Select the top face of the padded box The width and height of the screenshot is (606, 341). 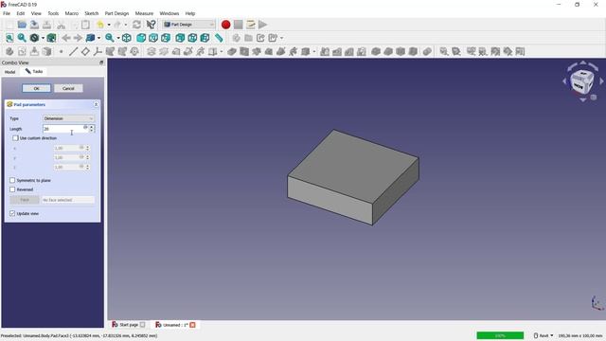[353, 166]
